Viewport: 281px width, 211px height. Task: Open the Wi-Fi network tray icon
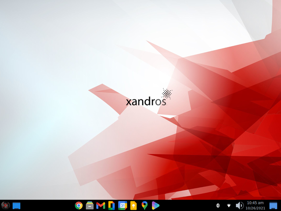tap(229, 205)
